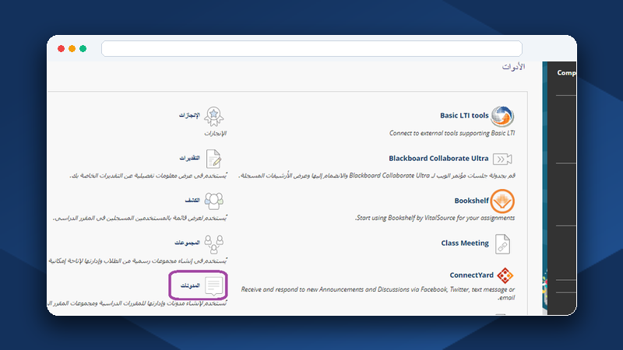Click the blogs page icon
Viewport: 623px width, 350px height.
(x=213, y=285)
